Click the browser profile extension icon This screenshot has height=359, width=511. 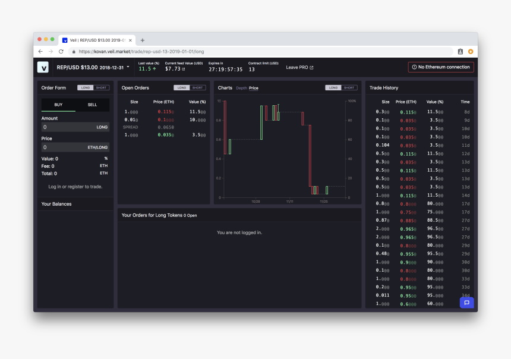(x=460, y=52)
